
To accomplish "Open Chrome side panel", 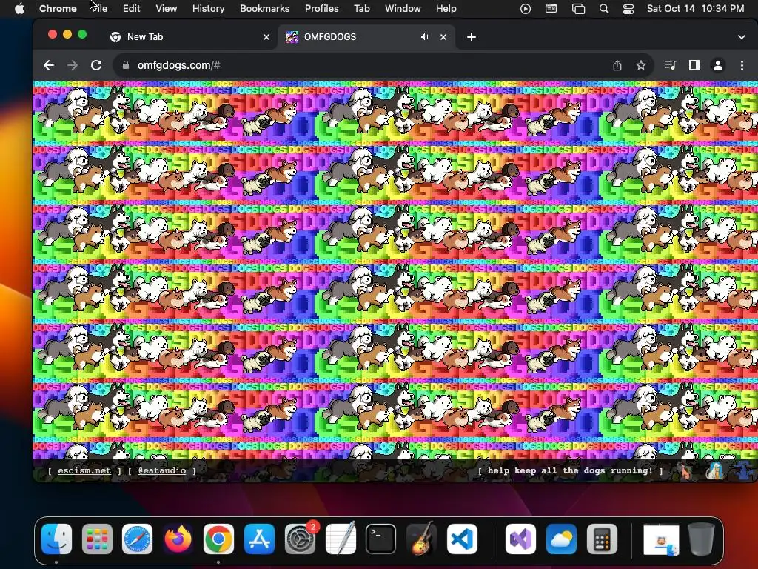I will click(694, 65).
